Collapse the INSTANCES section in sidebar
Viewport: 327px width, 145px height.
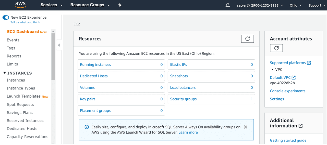tap(5, 73)
